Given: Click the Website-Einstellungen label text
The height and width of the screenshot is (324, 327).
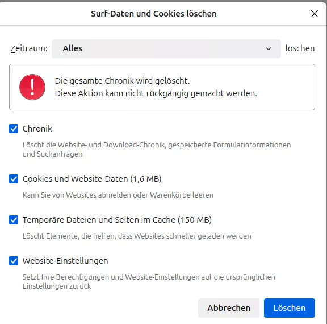Looking at the screenshot, I should point(65,261).
